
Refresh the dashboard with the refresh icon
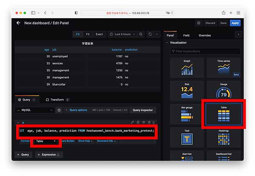tap(150, 34)
